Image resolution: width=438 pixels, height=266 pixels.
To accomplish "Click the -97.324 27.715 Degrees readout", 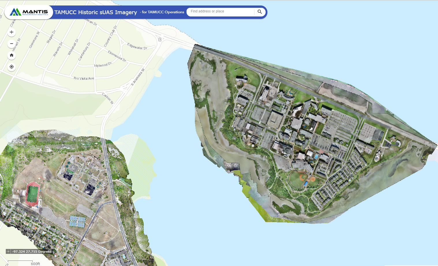I will pyautogui.click(x=32, y=252).
